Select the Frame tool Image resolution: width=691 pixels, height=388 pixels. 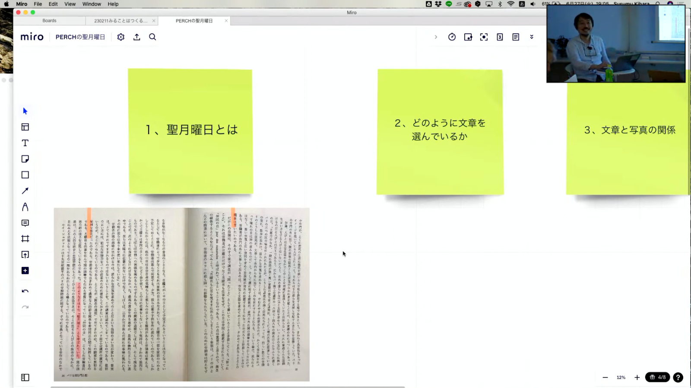click(x=25, y=239)
